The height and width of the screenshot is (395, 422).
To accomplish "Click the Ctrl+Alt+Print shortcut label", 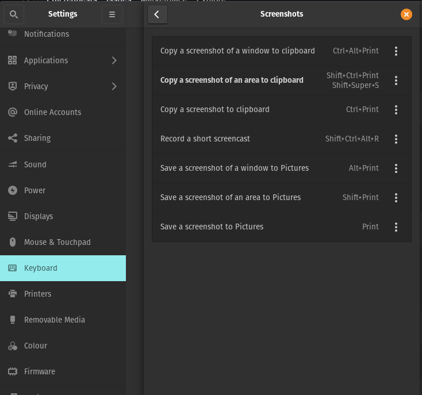I will pyautogui.click(x=355, y=51).
